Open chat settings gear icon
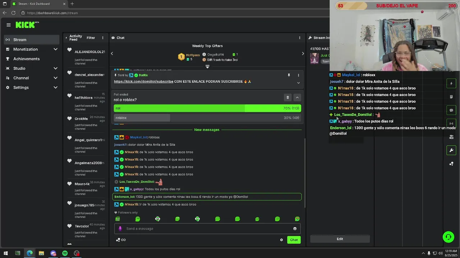460x258 pixels. coord(281,240)
